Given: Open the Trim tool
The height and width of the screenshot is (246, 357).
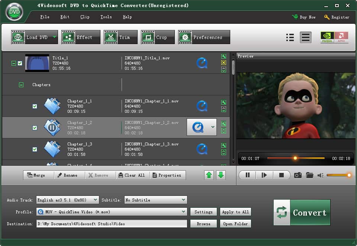Looking at the screenshot, I should [120, 37].
